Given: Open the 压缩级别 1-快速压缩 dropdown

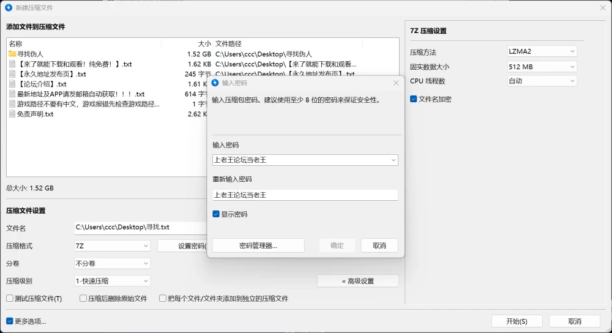Looking at the screenshot, I should [x=112, y=281].
